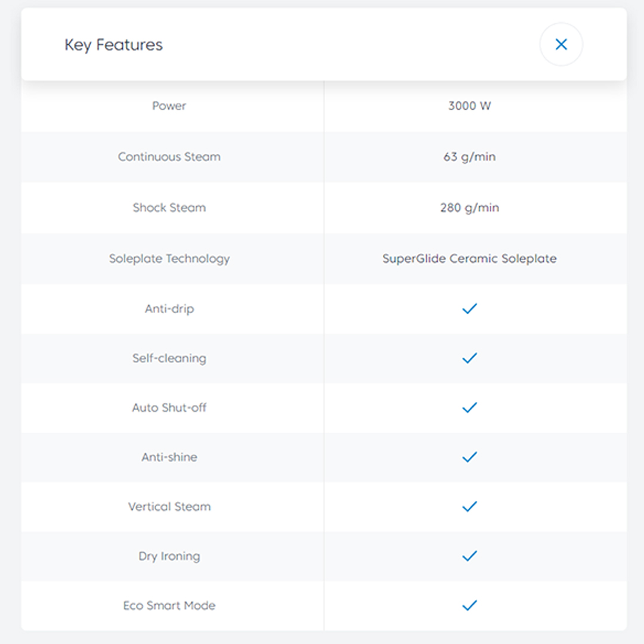Select the Continuous Steam label

pyautogui.click(x=169, y=157)
